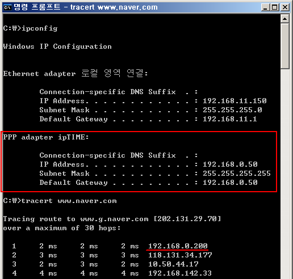Click the 'PPP adapter ipTIME:' heading
The image size is (293, 279).
pyautogui.click(x=46, y=137)
